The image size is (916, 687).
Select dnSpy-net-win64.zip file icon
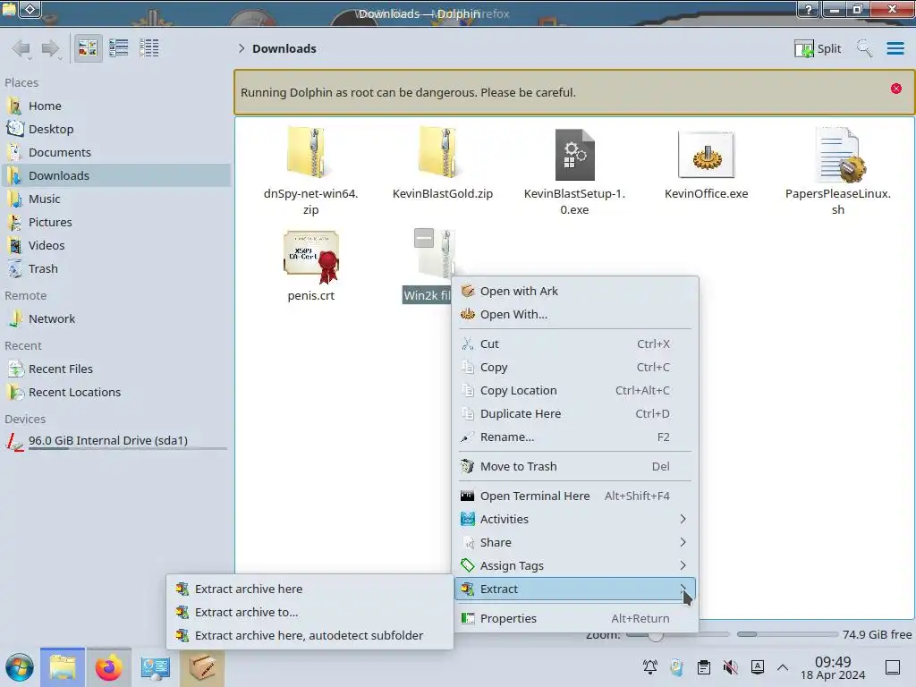[x=310, y=153]
